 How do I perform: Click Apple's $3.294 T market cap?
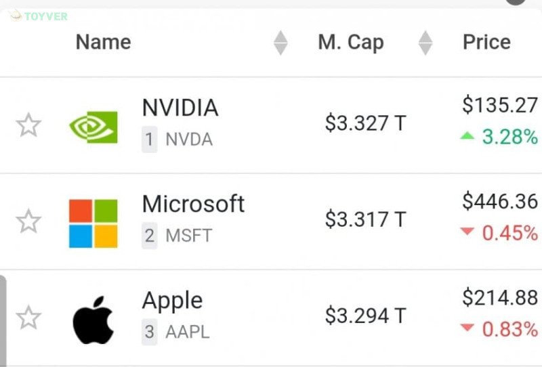(x=365, y=316)
